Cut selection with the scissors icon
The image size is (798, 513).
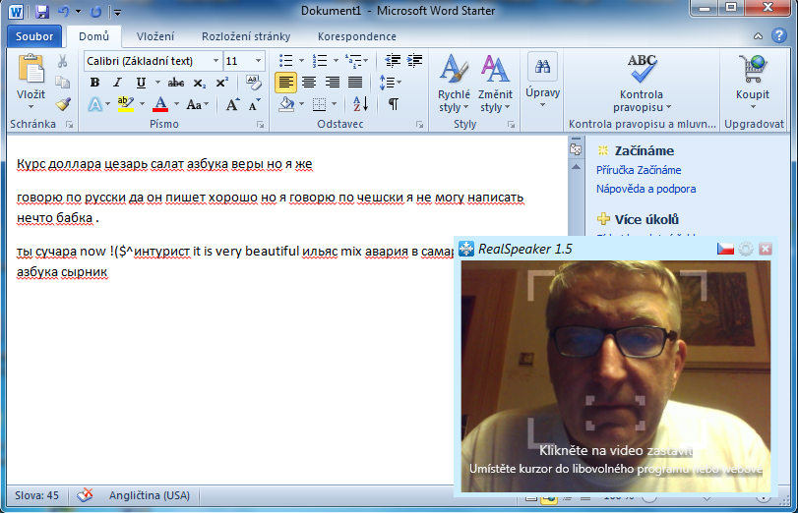63,61
